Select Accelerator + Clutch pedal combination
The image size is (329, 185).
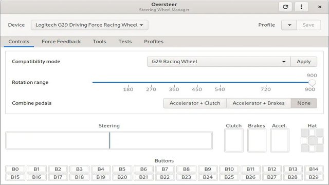pyautogui.click(x=195, y=103)
